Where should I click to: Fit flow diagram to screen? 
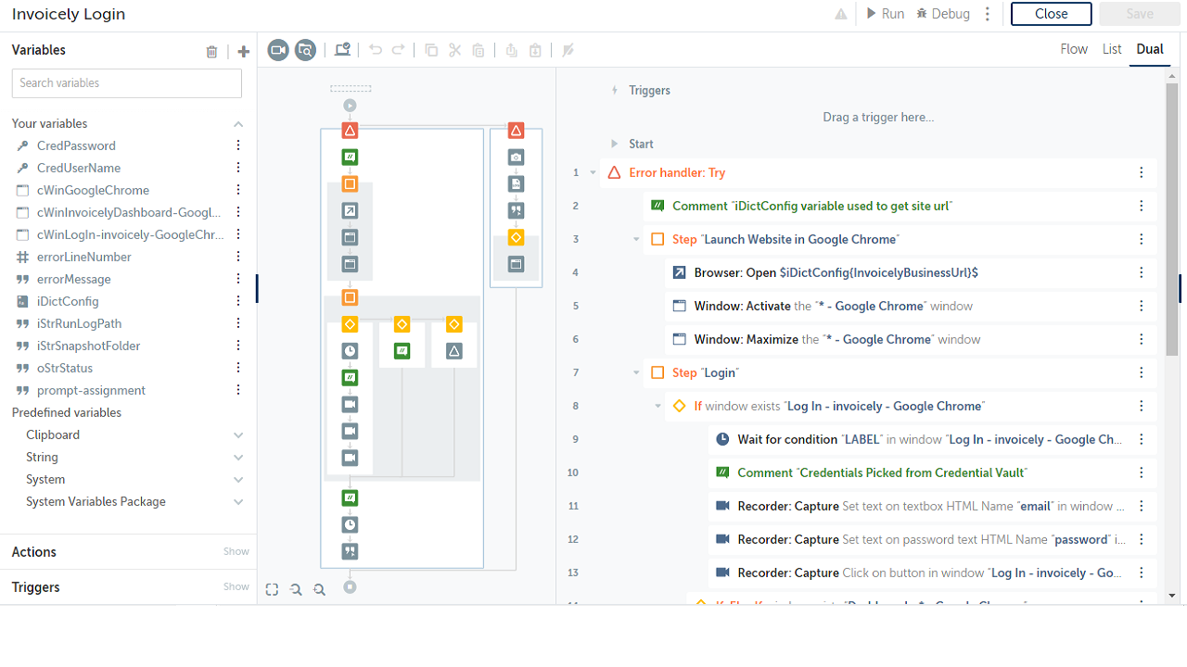point(272,589)
